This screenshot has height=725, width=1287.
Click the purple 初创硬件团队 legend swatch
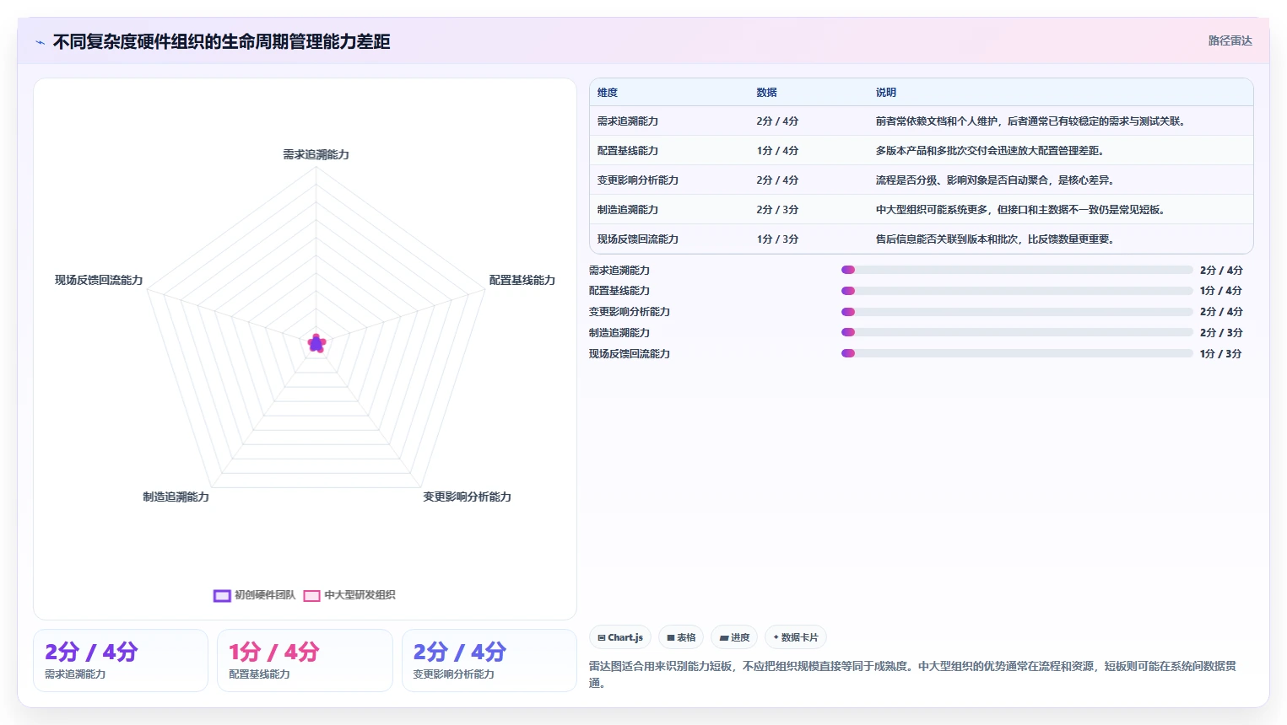point(222,595)
